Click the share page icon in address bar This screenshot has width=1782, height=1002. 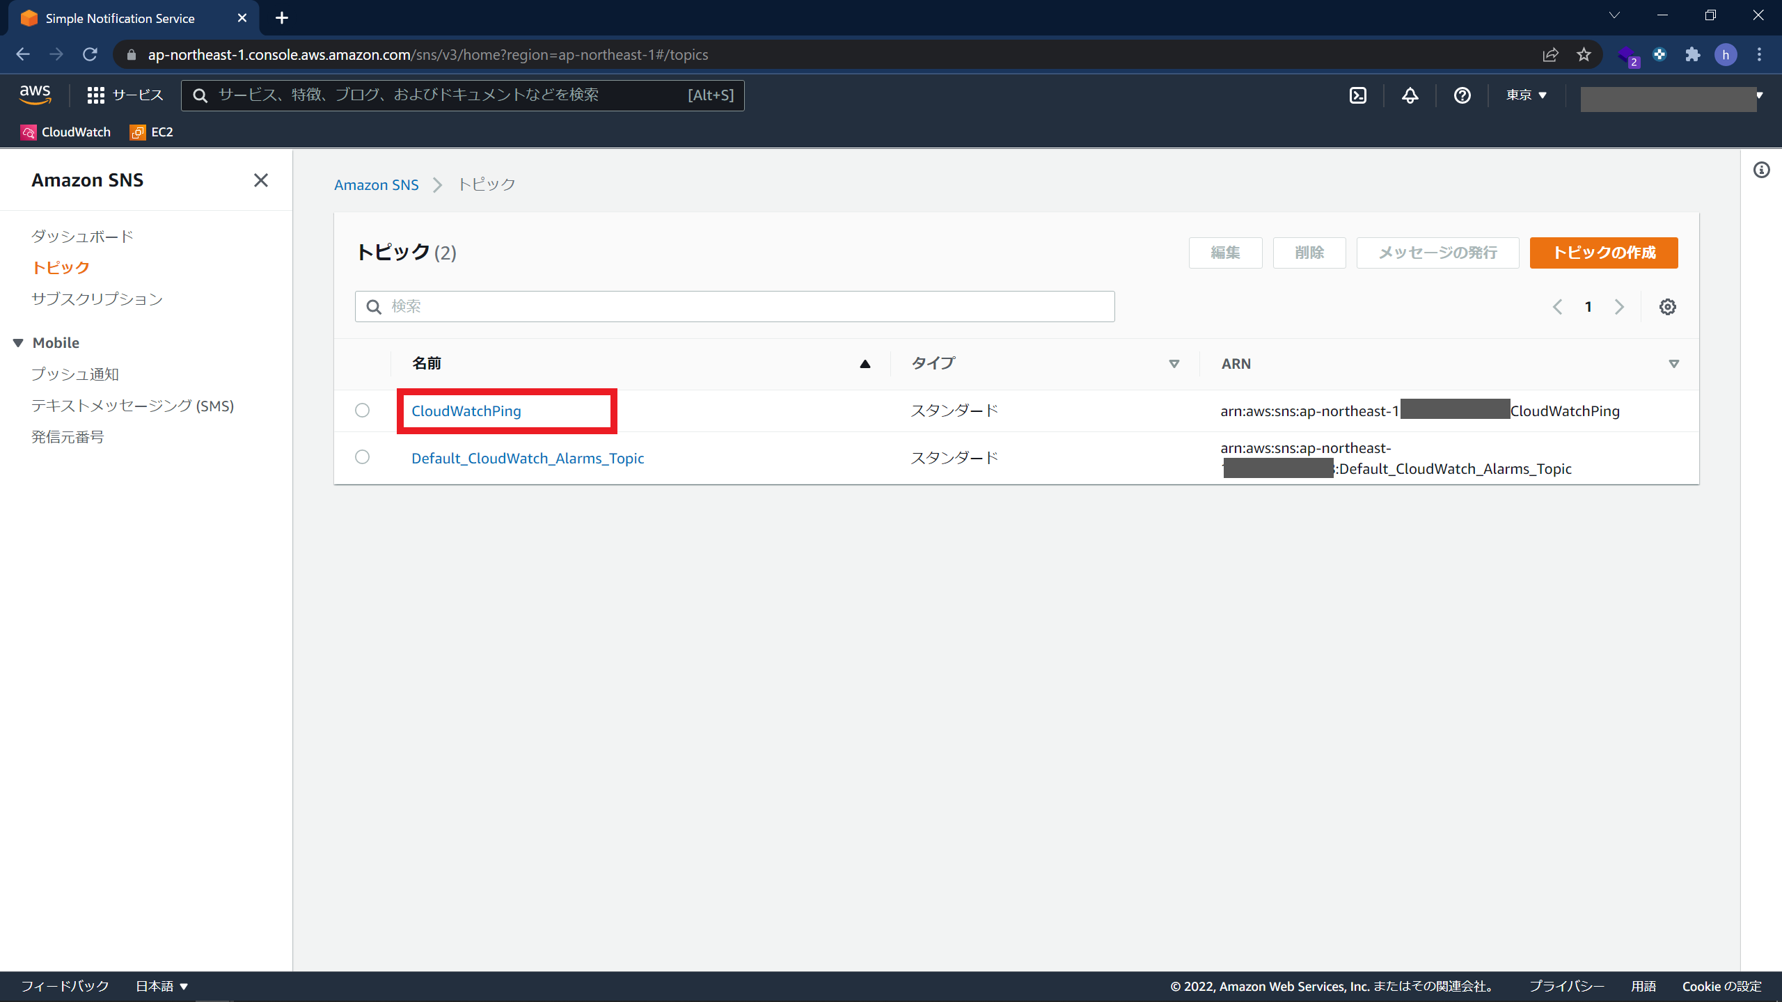(1551, 54)
